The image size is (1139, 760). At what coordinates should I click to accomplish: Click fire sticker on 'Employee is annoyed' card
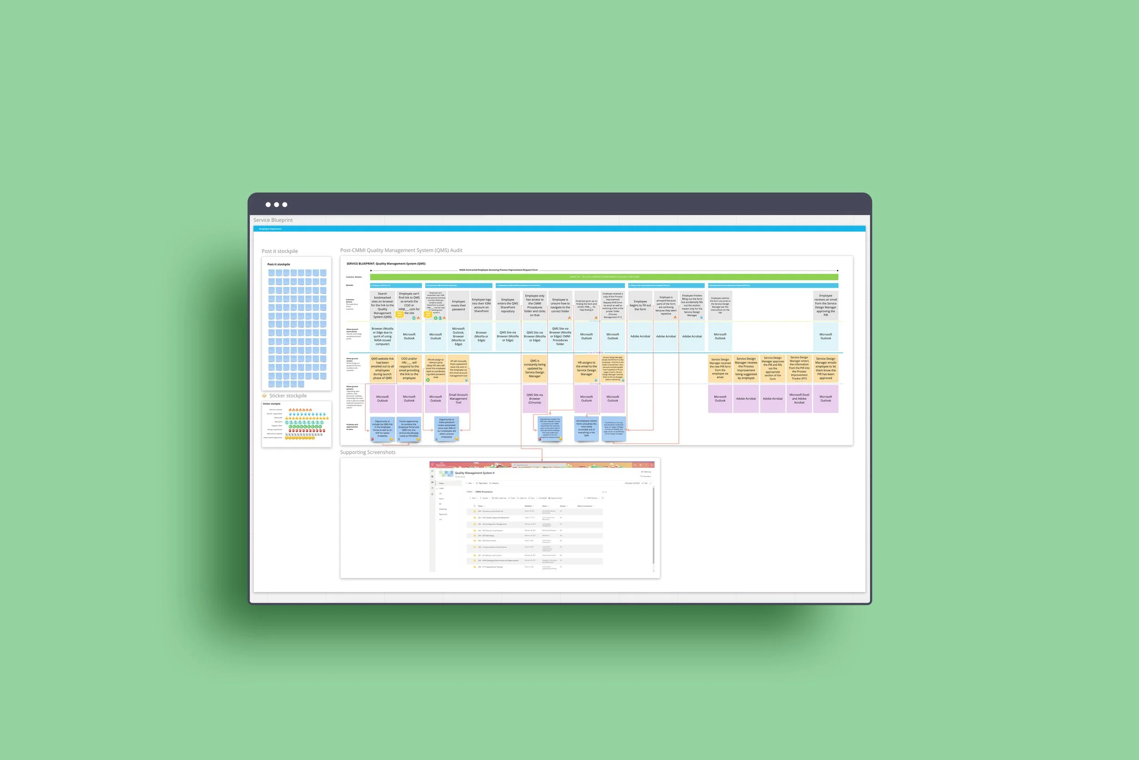[675, 317]
